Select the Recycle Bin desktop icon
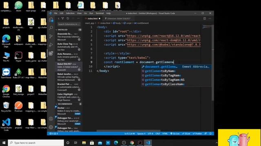Image resolution: width=261 pixels, height=146 pixels. tap(6, 107)
